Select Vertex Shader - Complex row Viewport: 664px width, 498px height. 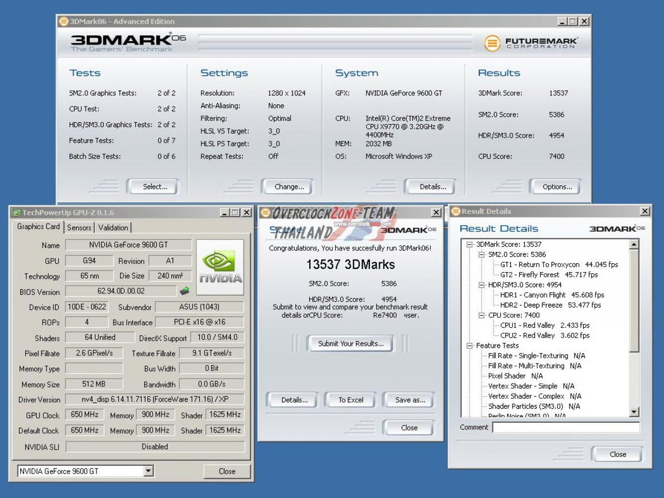tap(535, 396)
